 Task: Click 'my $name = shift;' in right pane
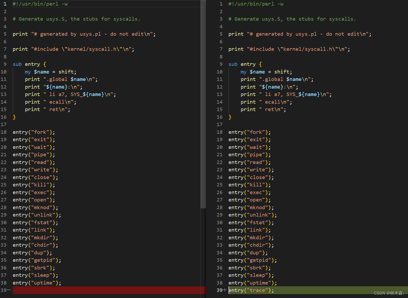coord(266,72)
